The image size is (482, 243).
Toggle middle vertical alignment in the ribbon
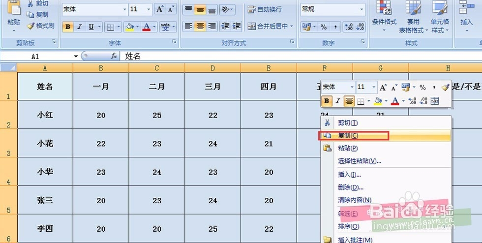200,9
